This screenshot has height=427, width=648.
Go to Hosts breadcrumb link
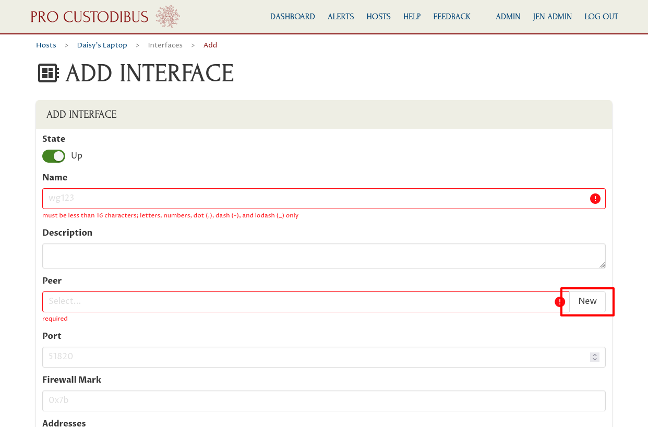click(46, 45)
